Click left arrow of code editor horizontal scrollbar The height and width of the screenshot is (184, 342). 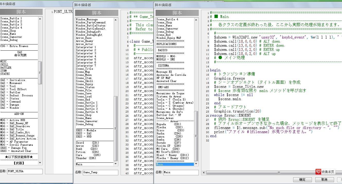point(204,173)
